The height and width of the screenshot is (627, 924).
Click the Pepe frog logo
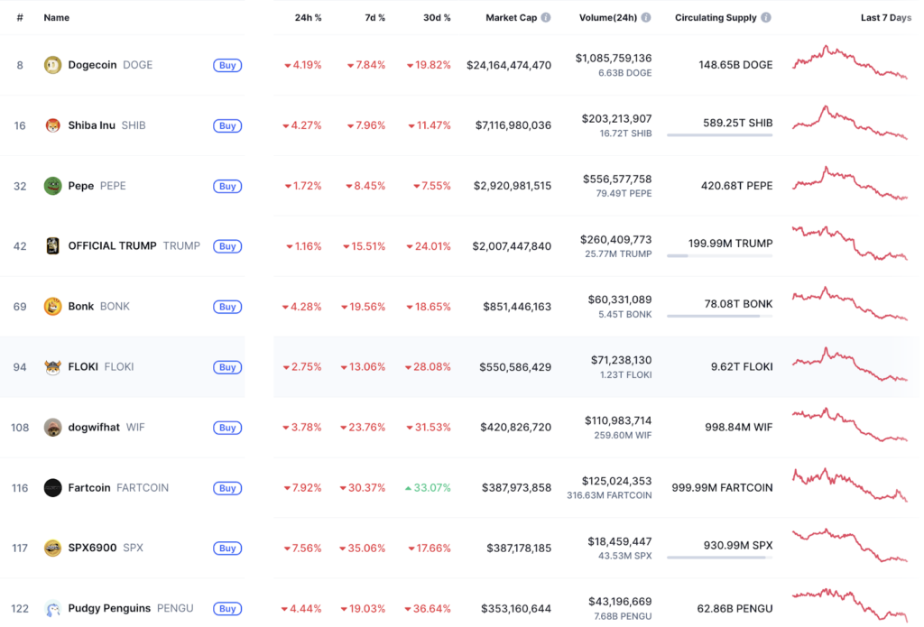click(x=52, y=186)
